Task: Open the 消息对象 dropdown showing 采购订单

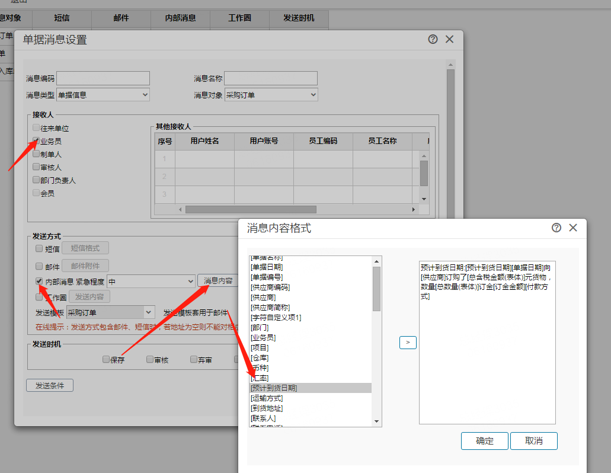Action: pos(271,95)
